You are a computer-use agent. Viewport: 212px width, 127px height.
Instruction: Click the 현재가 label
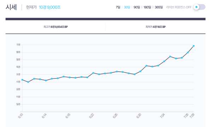point(31,7)
